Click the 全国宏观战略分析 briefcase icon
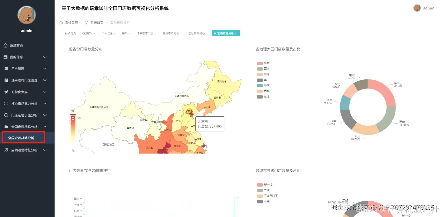 click(6, 127)
